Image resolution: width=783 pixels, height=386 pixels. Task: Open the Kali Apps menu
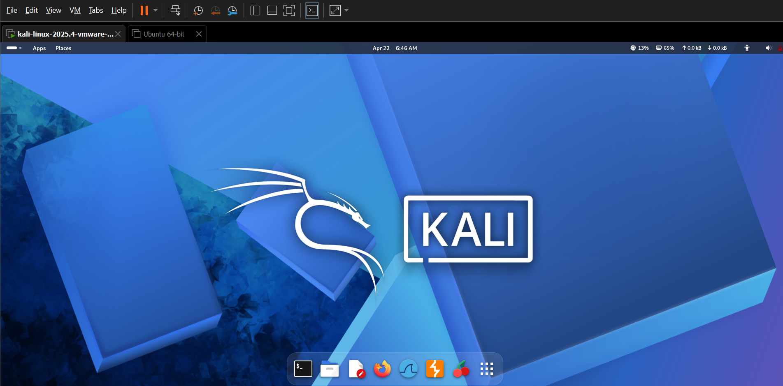click(39, 48)
